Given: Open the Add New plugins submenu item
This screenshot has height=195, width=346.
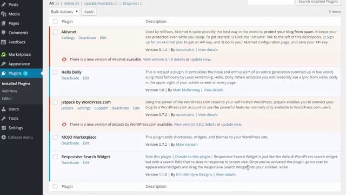Looking at the screenshot, I should (10, 91).
